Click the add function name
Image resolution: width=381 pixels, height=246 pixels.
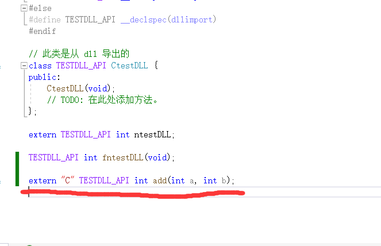click(x=160, y=180)
